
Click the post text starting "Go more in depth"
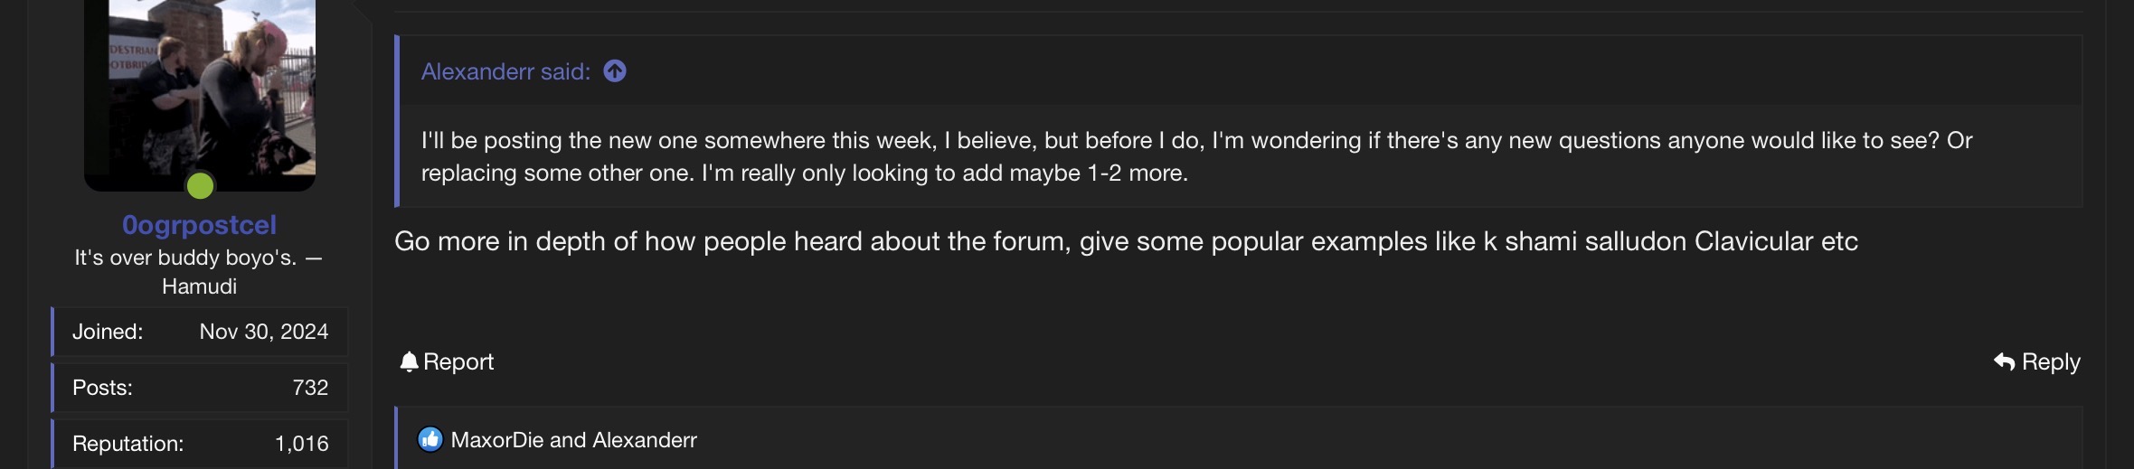click(x=1126, y=241)
